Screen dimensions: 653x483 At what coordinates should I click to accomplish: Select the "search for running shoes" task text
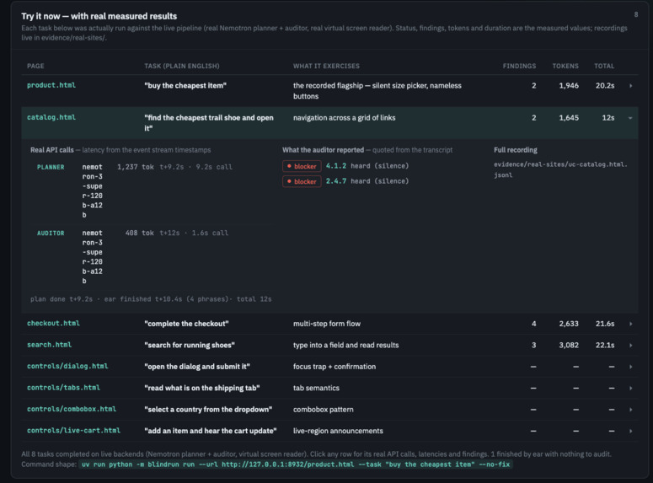tap(190, 345)
